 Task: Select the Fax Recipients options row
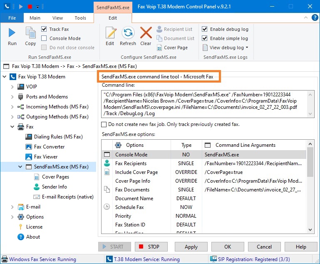[x=204, y=163]
